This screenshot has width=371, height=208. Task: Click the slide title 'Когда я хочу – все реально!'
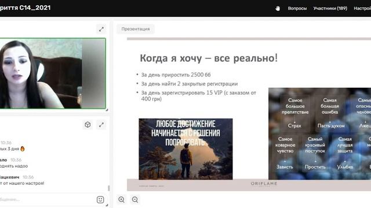[209, 58]
